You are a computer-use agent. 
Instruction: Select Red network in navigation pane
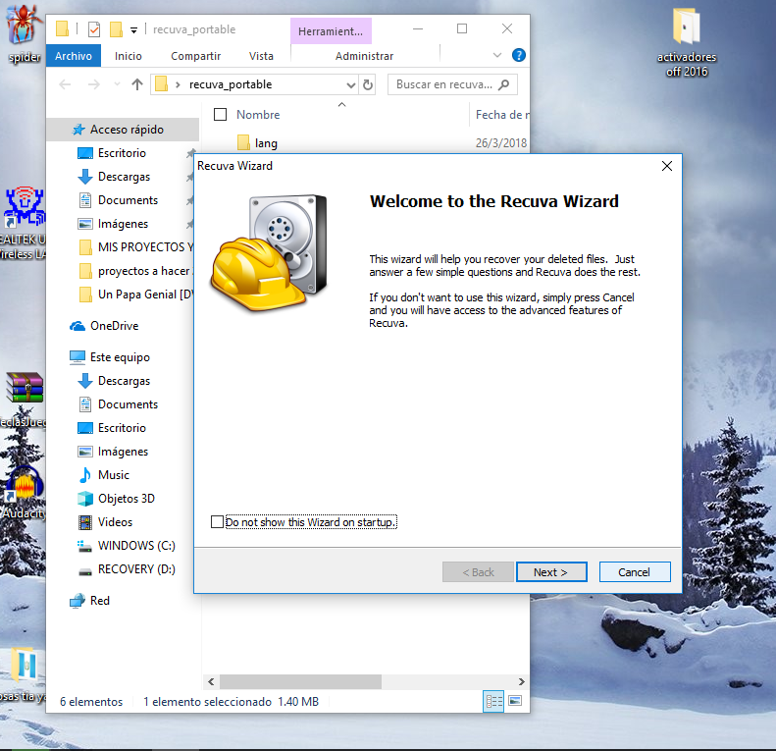[x=99, y=601]
